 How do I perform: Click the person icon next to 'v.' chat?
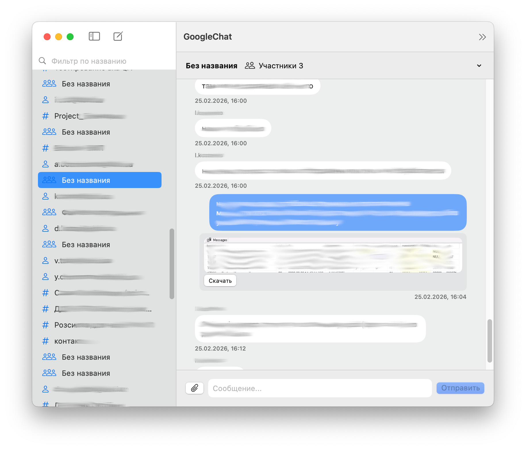tap(45, 261)
